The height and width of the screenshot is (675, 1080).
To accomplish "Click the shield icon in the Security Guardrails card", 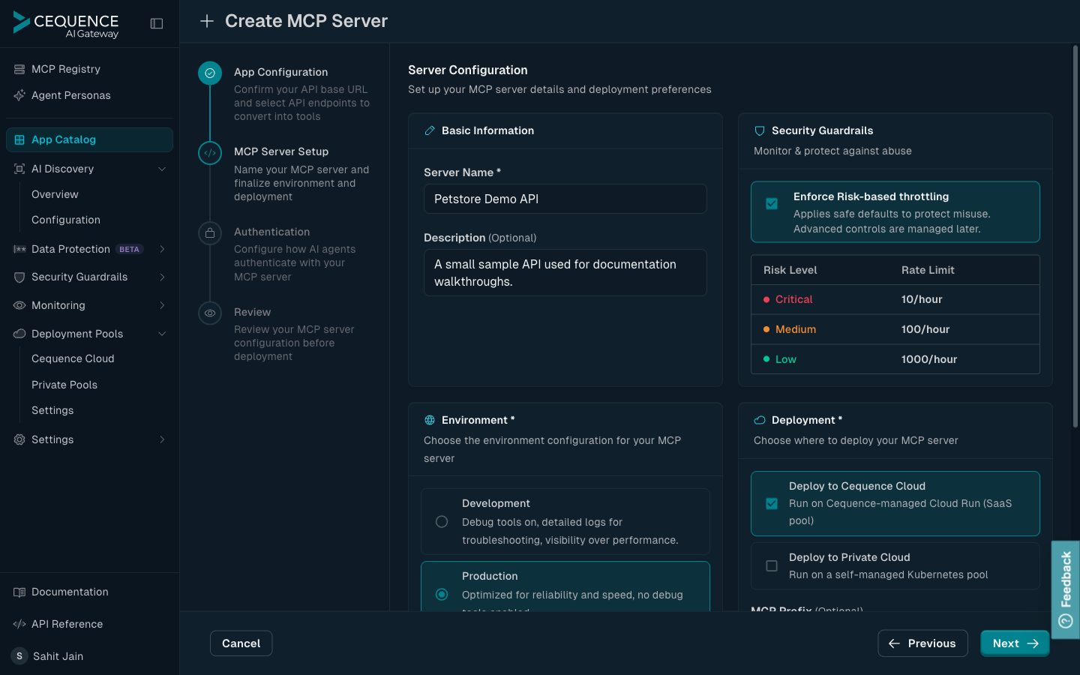I will pyautogui.click(x=760, y=130).
